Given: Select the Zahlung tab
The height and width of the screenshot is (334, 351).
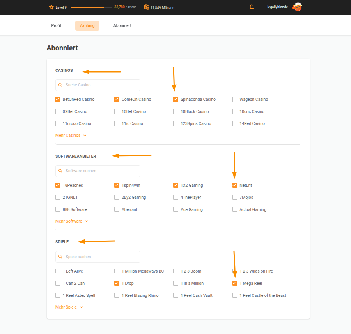Looking at the screenshot, I should click(x=87, y=25).
